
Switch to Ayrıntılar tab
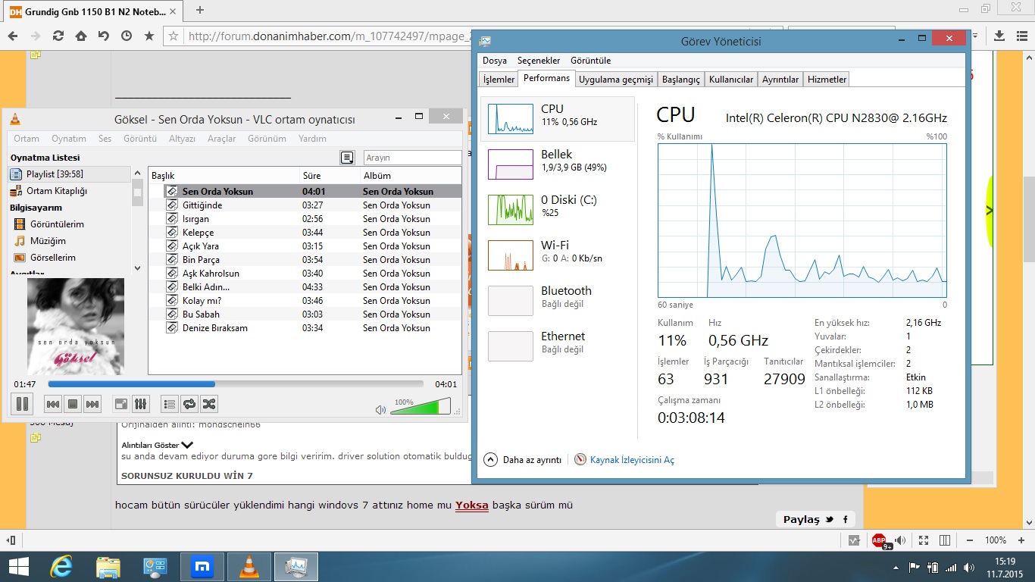click(x=780, y=79)
